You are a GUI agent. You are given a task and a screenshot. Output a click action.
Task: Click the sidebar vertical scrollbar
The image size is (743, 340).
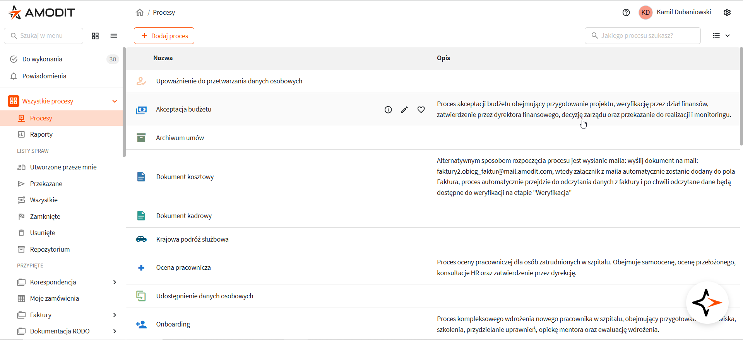(124, 102)
